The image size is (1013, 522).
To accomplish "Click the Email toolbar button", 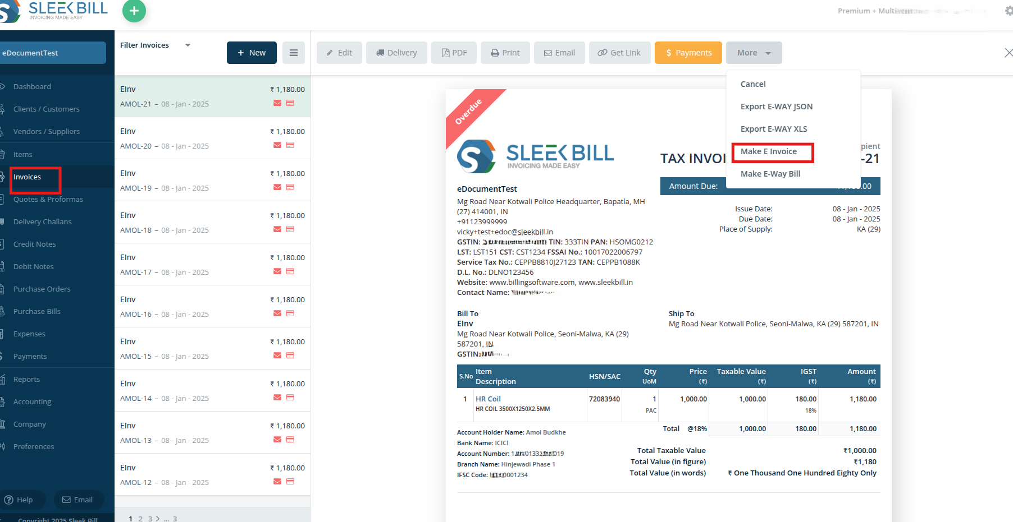I will [x=559, y=53].
